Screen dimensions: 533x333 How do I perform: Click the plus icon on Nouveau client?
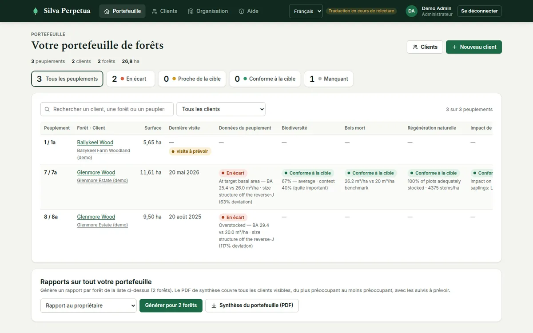click(x=454, y=47)
